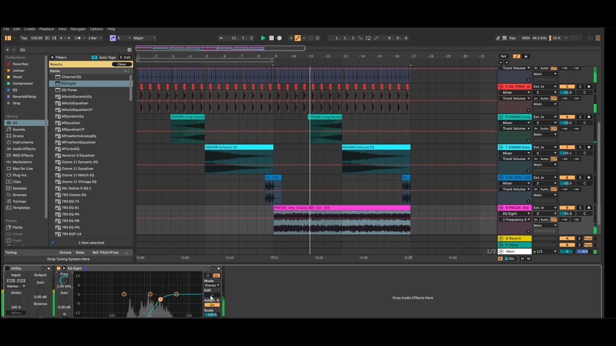Invert left phase with ØL in Utility
This screenshot has height=346, width=616.
coord(11,281)
